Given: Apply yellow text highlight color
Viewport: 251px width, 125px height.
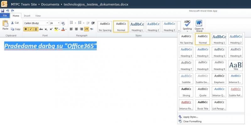Looking at the screenshot, I should pyautogui.click(x=56, y=29).
